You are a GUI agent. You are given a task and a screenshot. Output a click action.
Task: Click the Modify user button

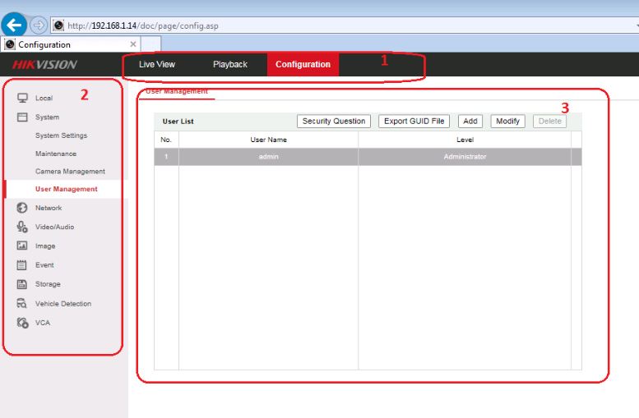click(507, 122)
